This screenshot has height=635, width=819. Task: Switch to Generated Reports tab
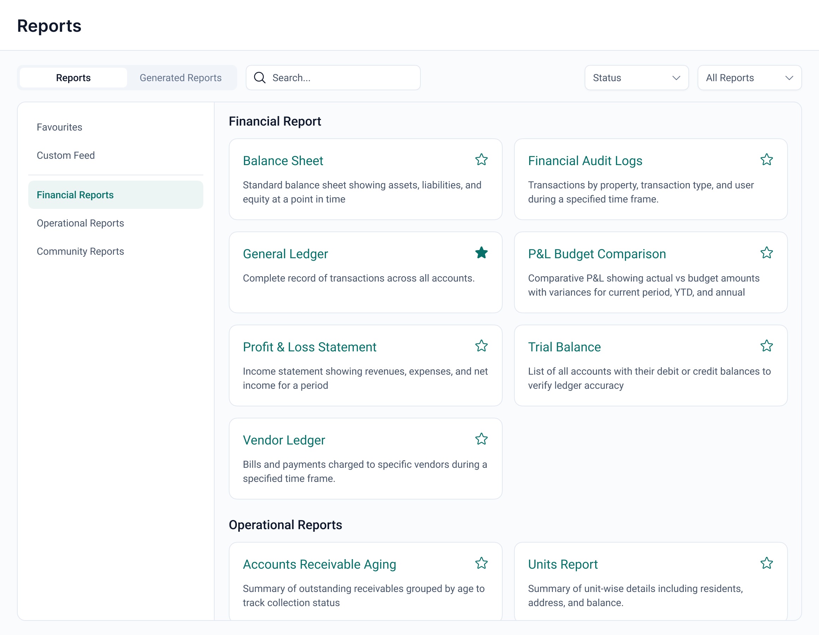click(180, 78)
